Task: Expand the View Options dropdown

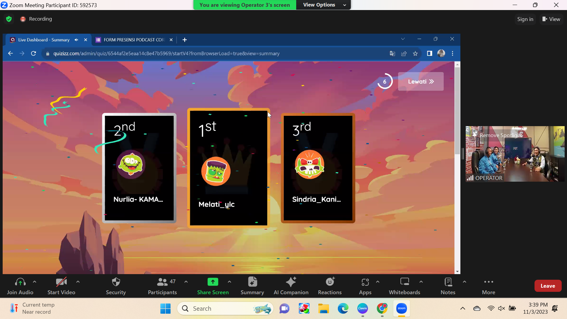Action: point(323,5)
